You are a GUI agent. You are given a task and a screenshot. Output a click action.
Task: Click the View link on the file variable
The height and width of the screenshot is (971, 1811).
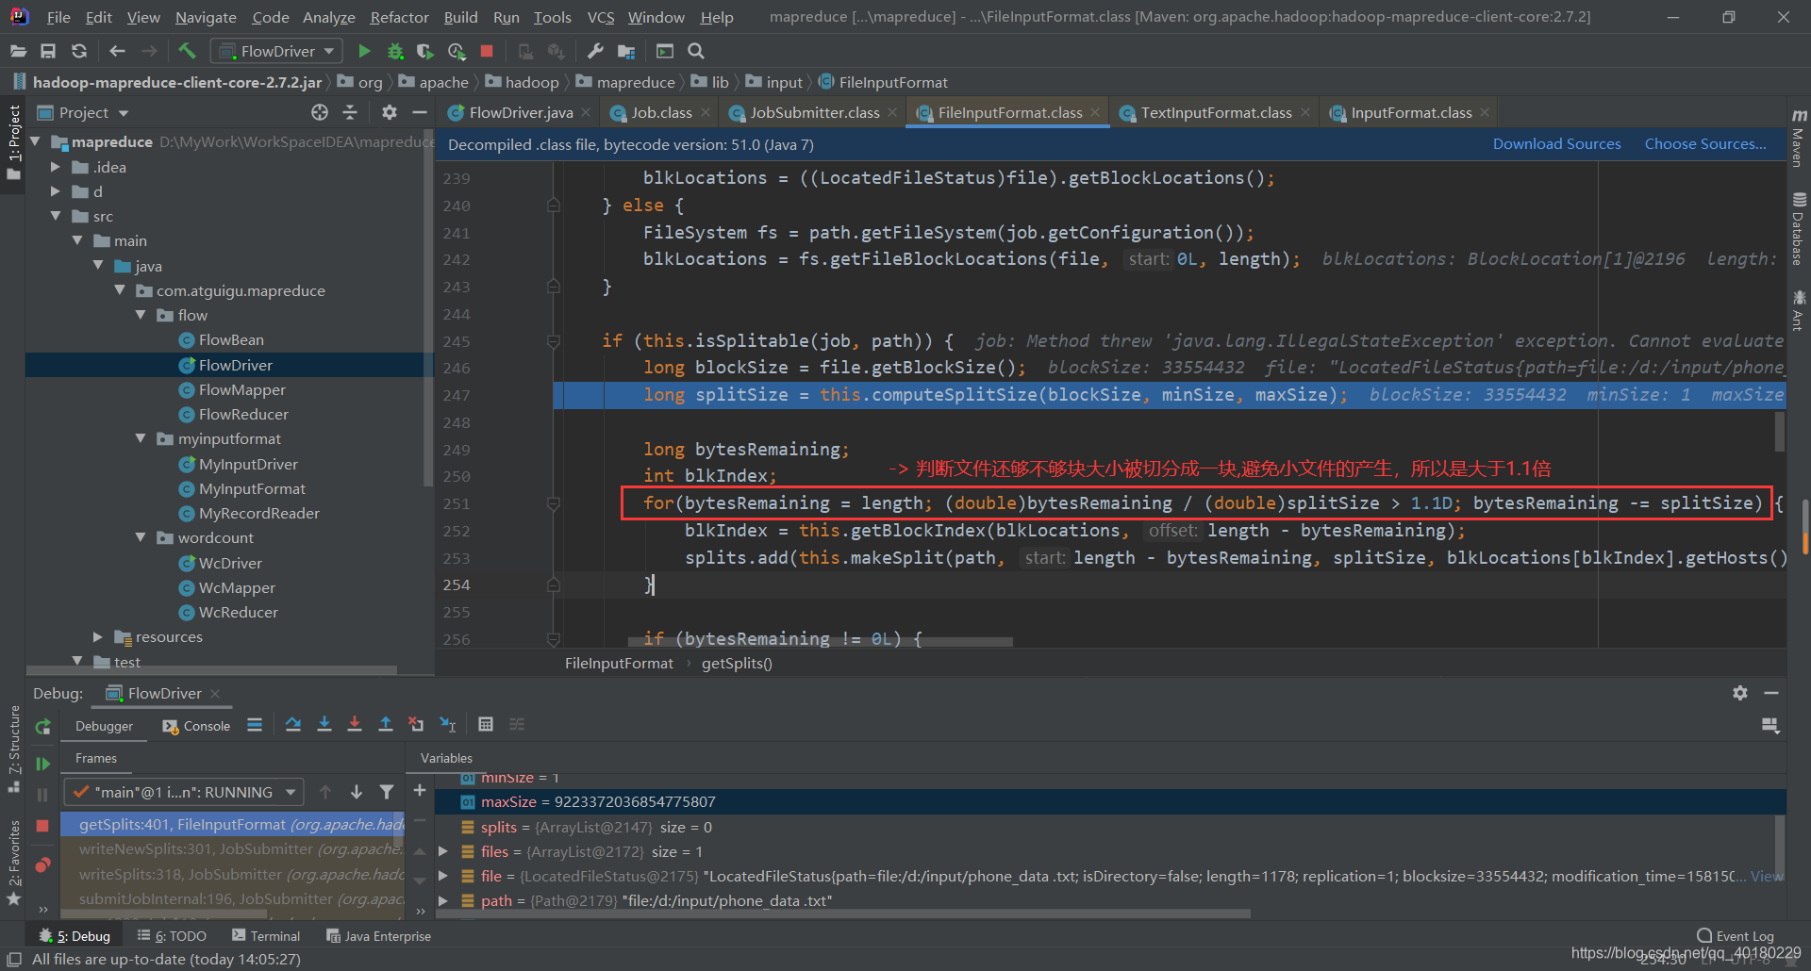click(x=1767, y=876)
